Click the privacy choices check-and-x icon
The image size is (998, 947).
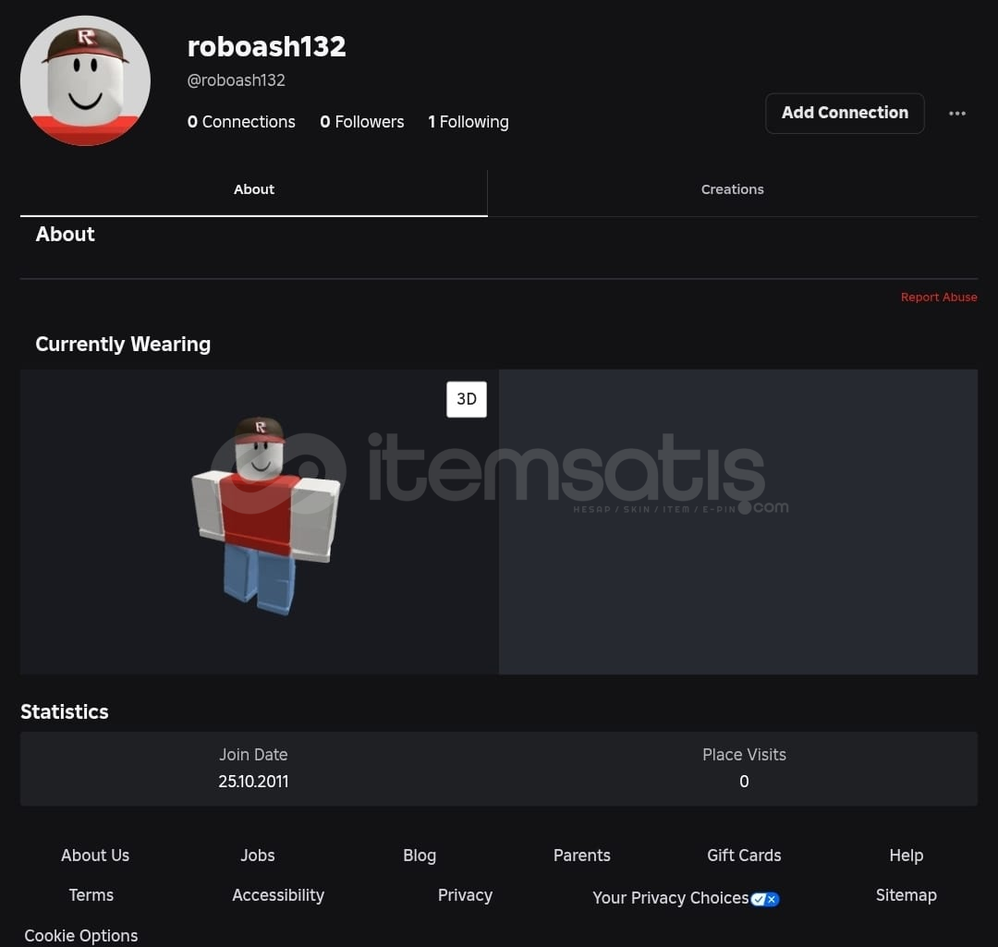tap(765, 899)
